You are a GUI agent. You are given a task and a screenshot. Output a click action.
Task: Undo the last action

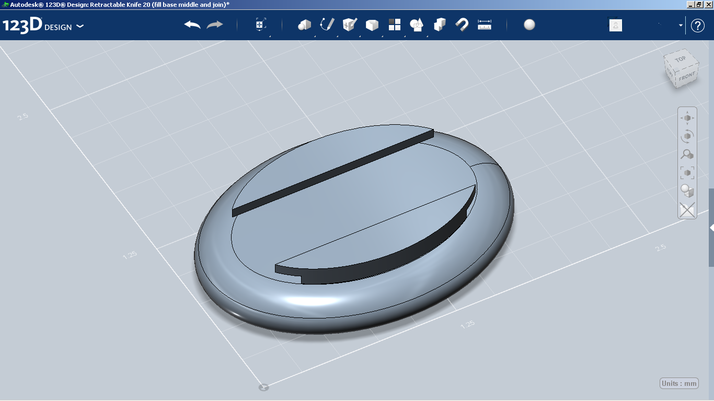click(x=192, y=25)
